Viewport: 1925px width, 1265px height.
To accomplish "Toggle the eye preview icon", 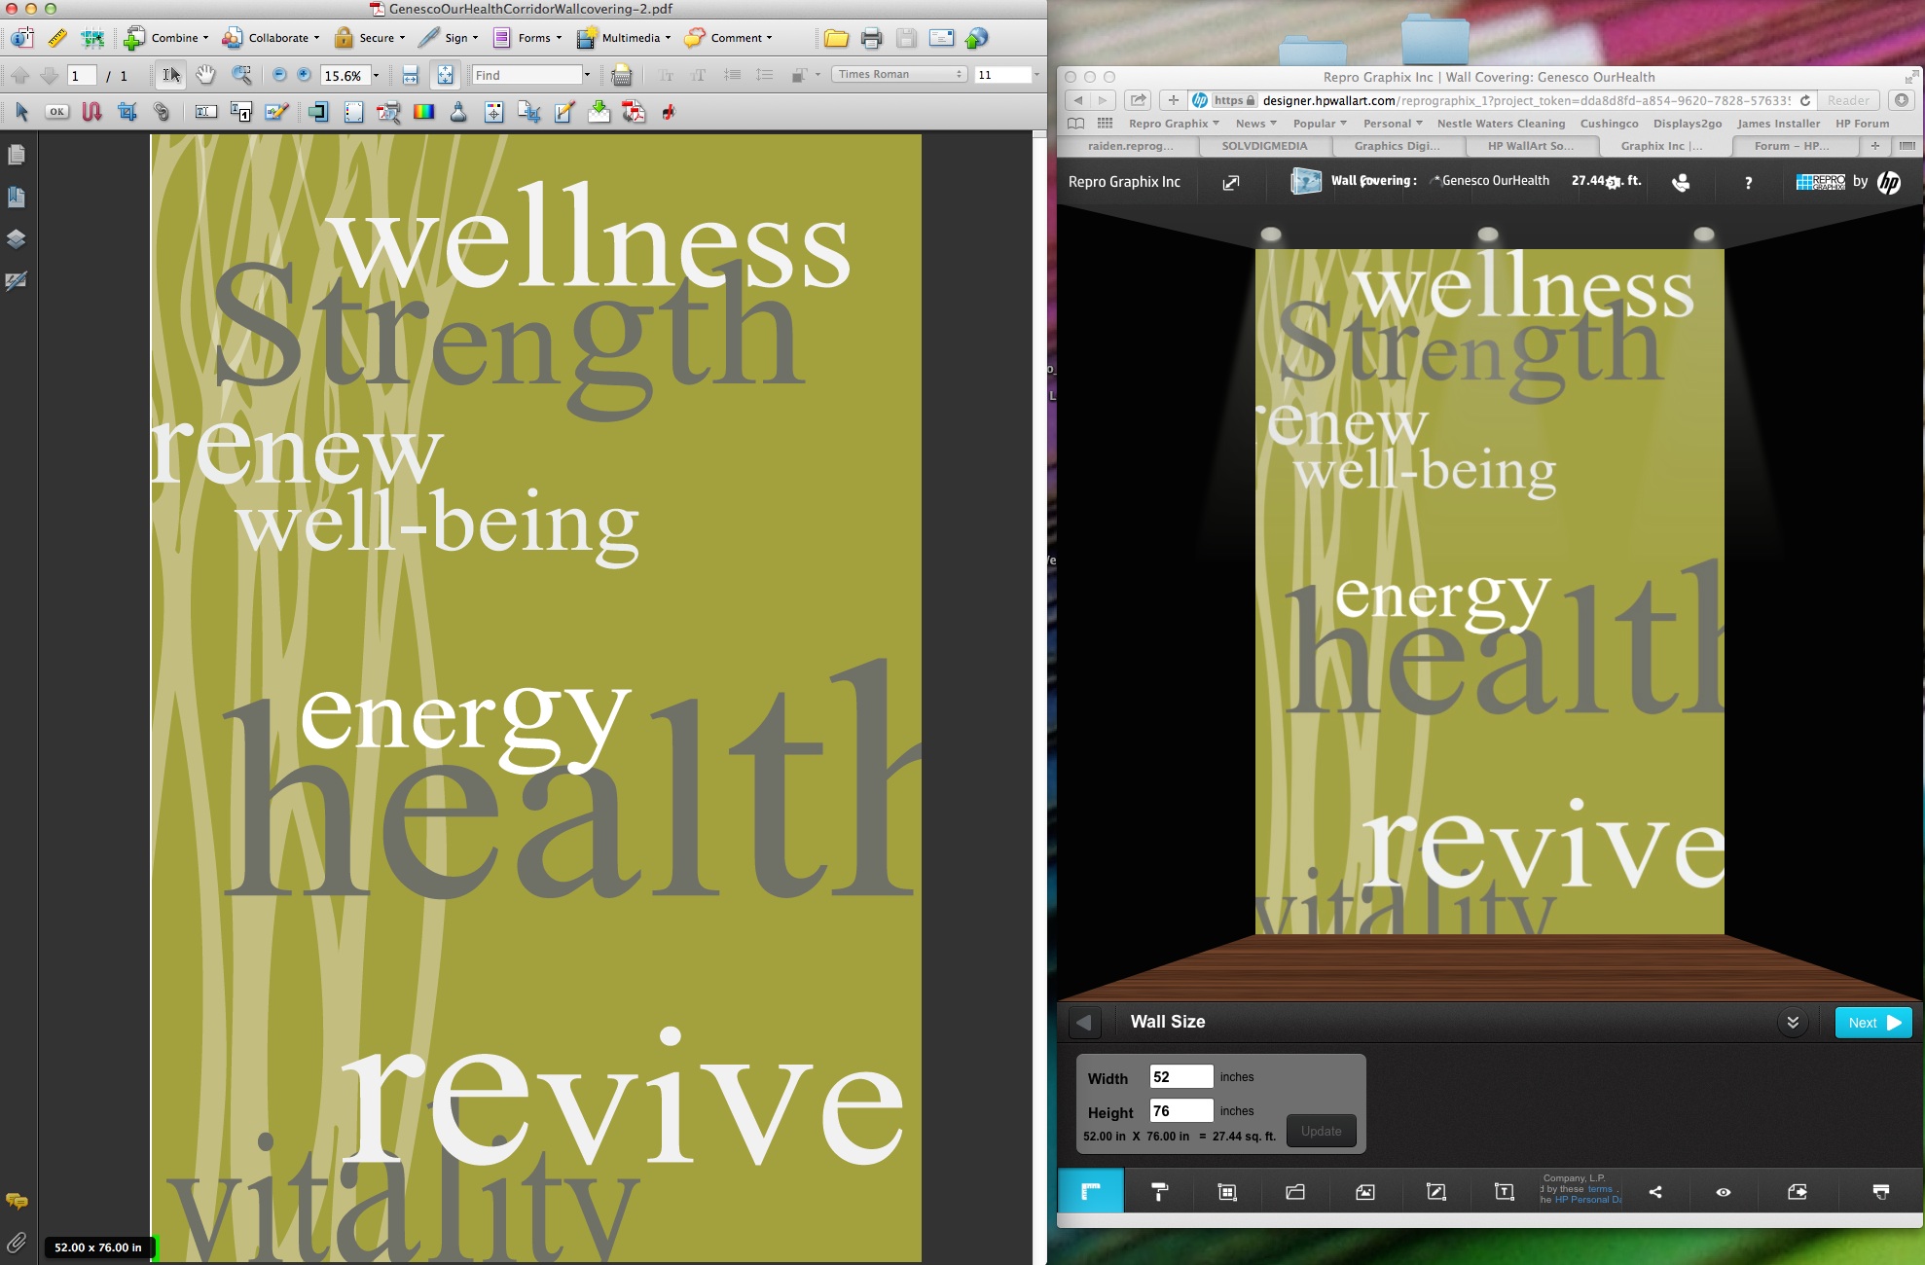I will [x=1723, y=1192].
